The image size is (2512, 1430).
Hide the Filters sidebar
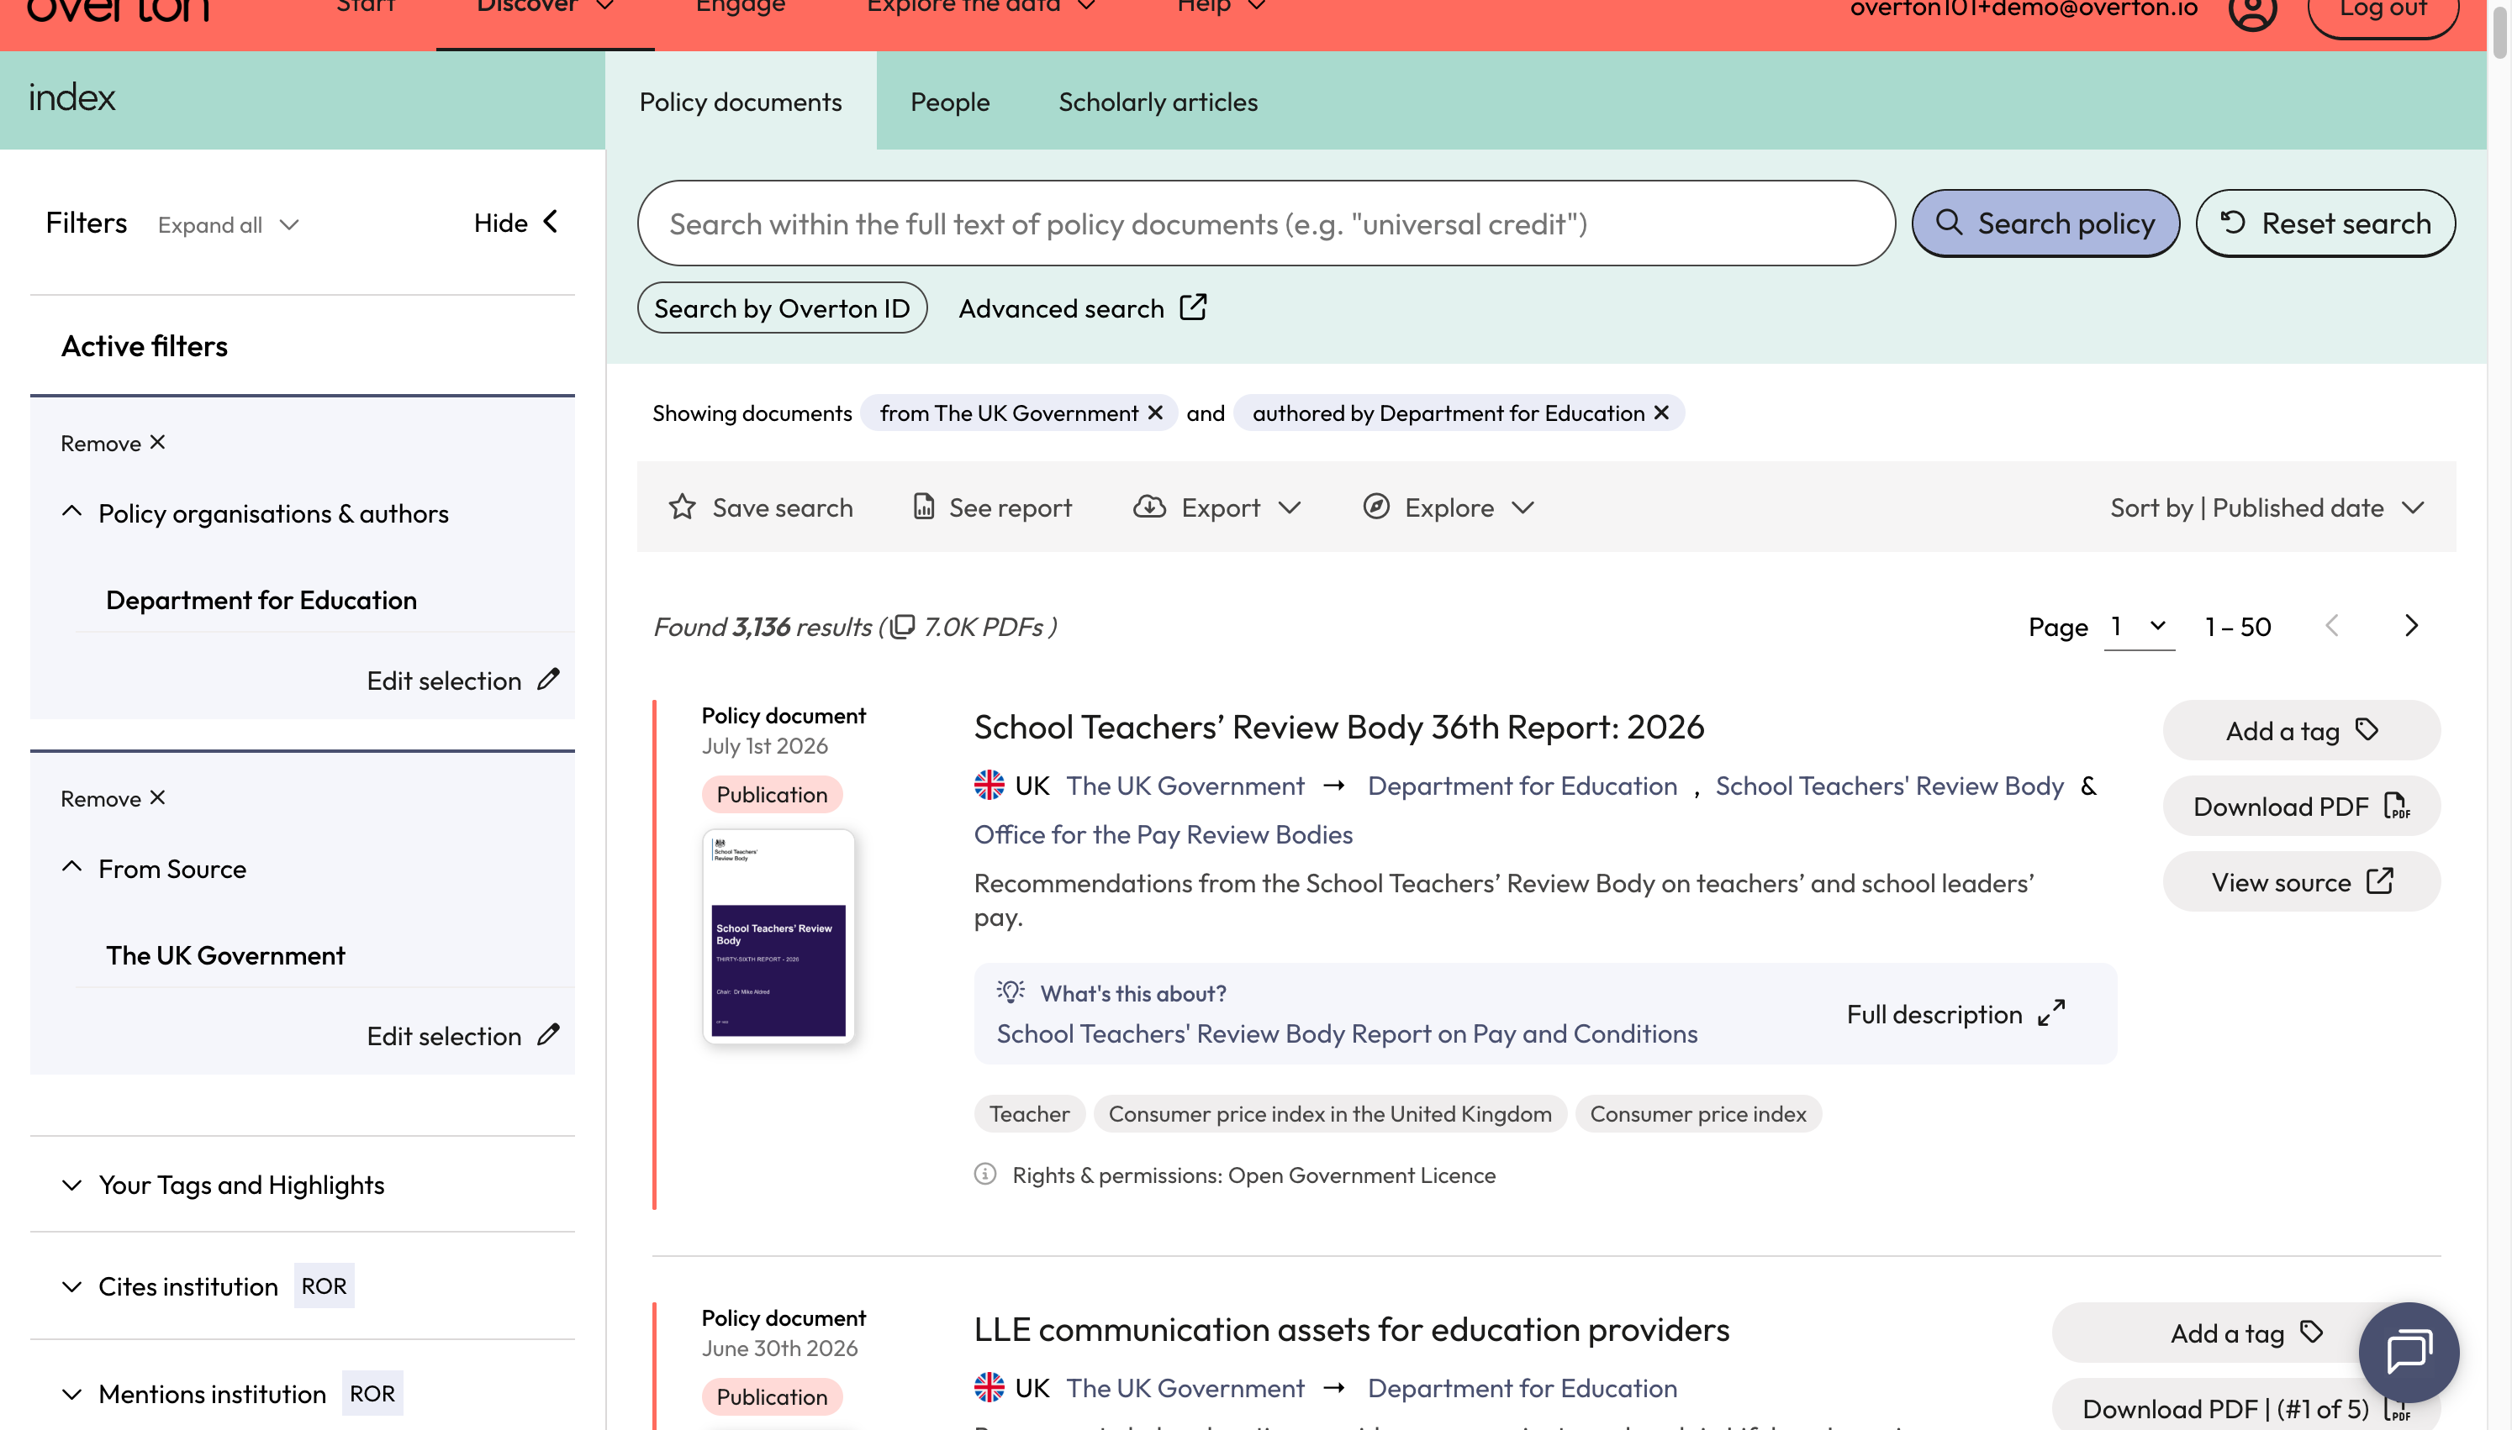coord(517,223)
